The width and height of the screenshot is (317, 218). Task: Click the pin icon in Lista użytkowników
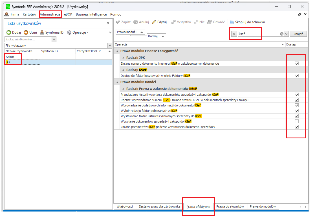pos(108,23)
